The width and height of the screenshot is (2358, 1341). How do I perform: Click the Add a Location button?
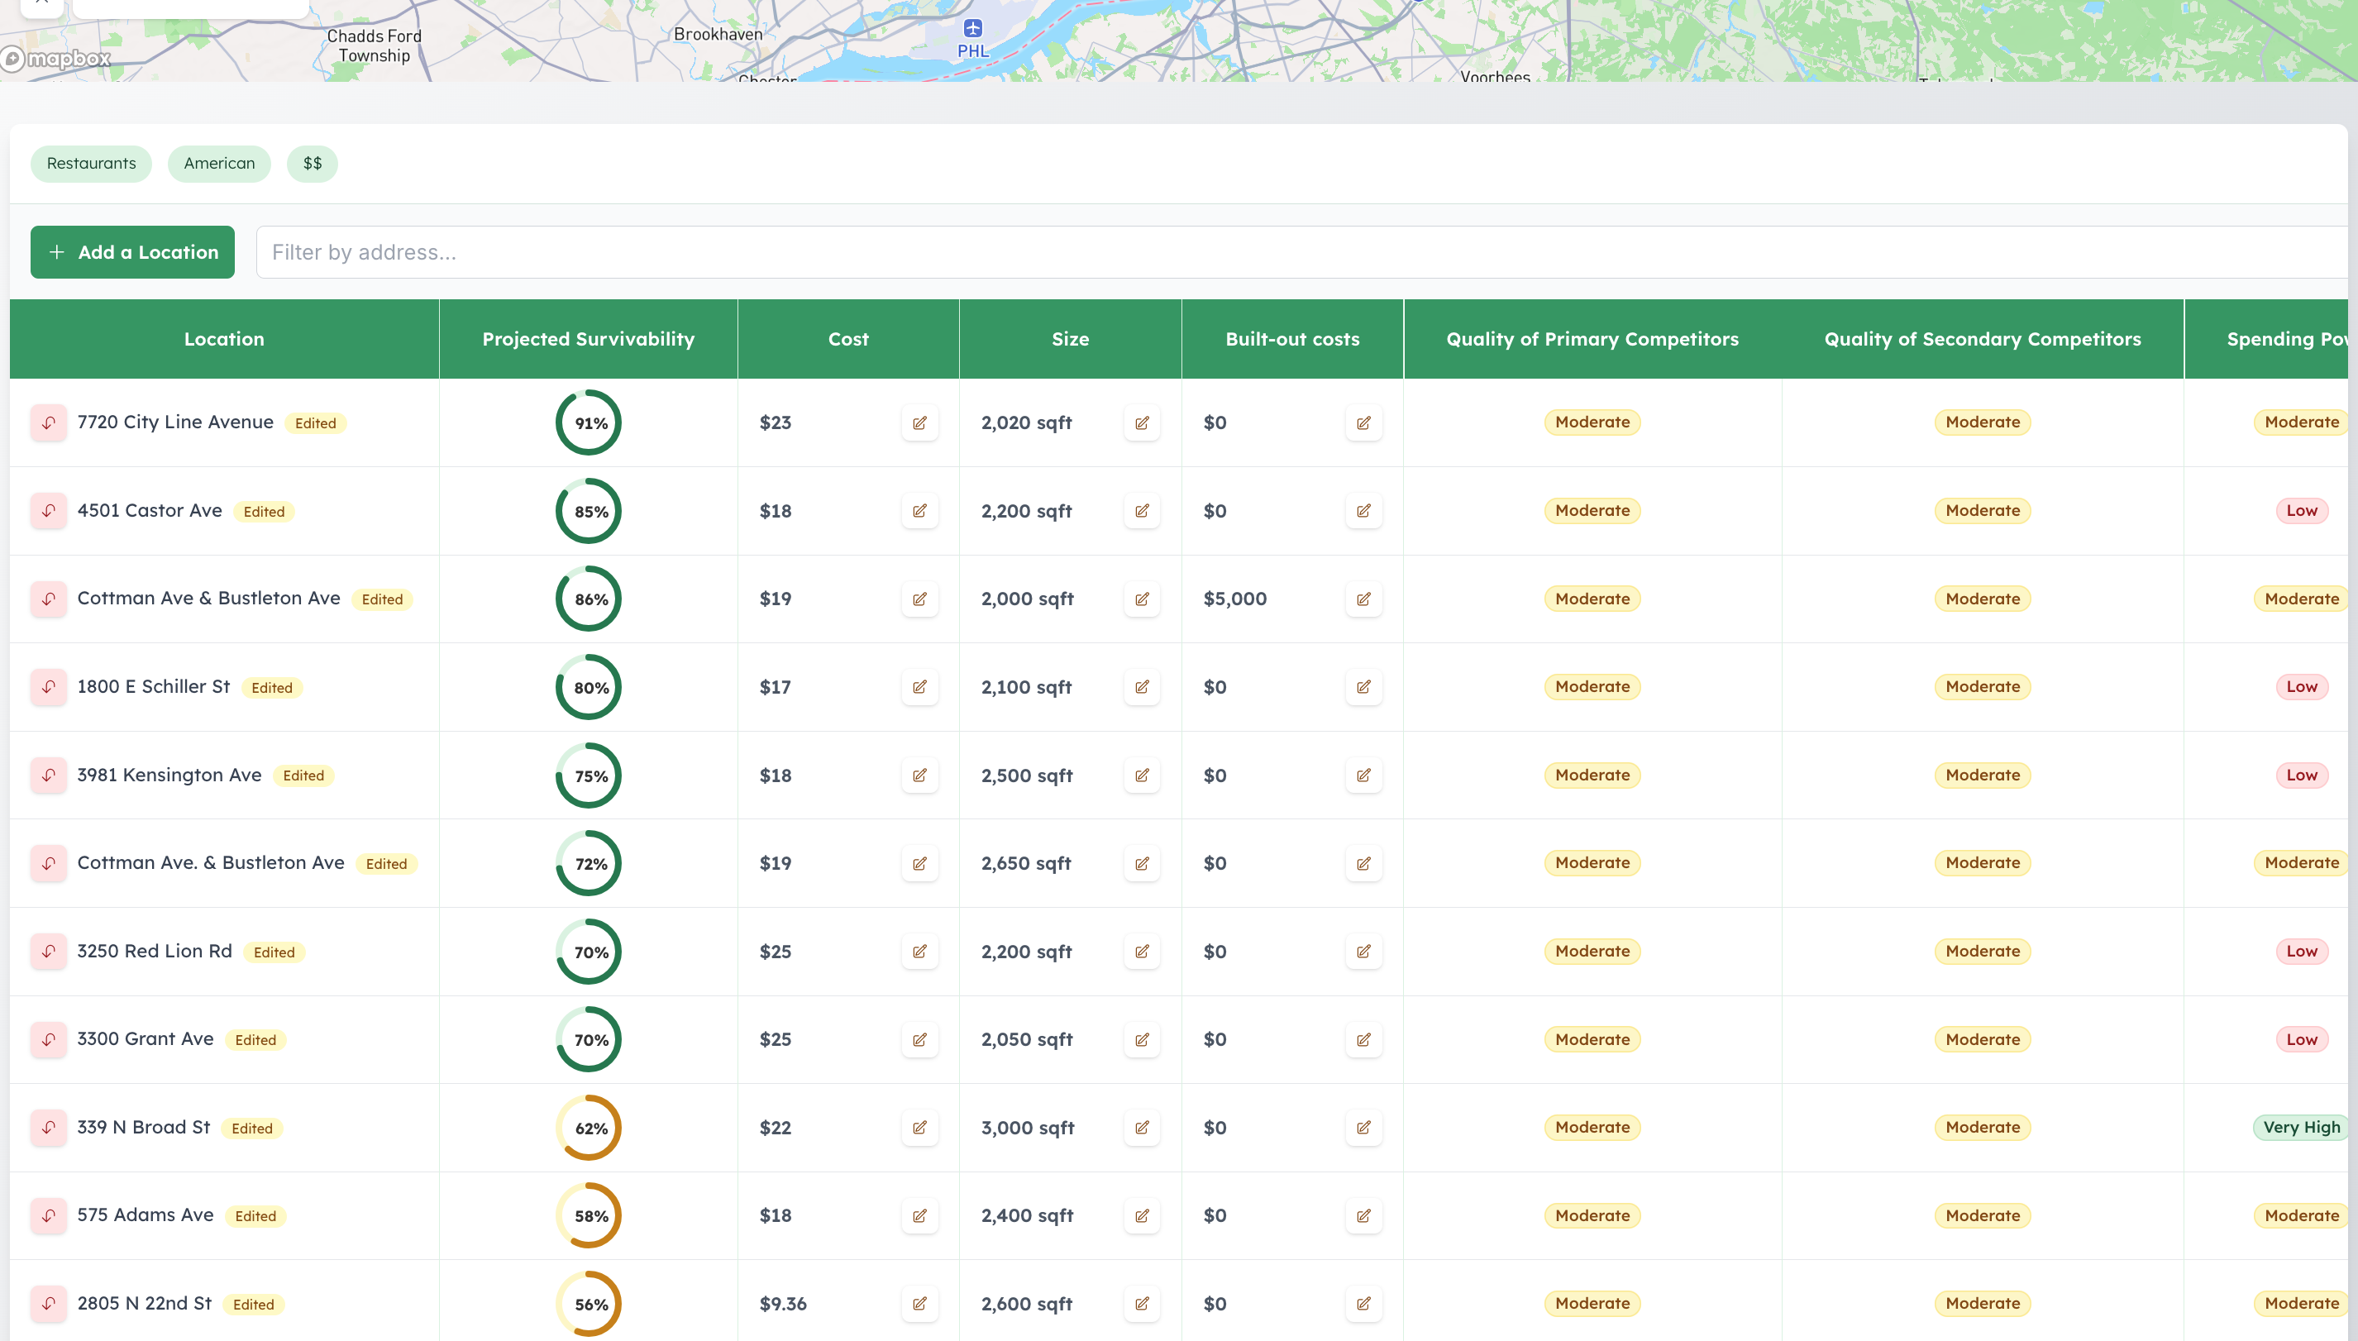(131, 251)
